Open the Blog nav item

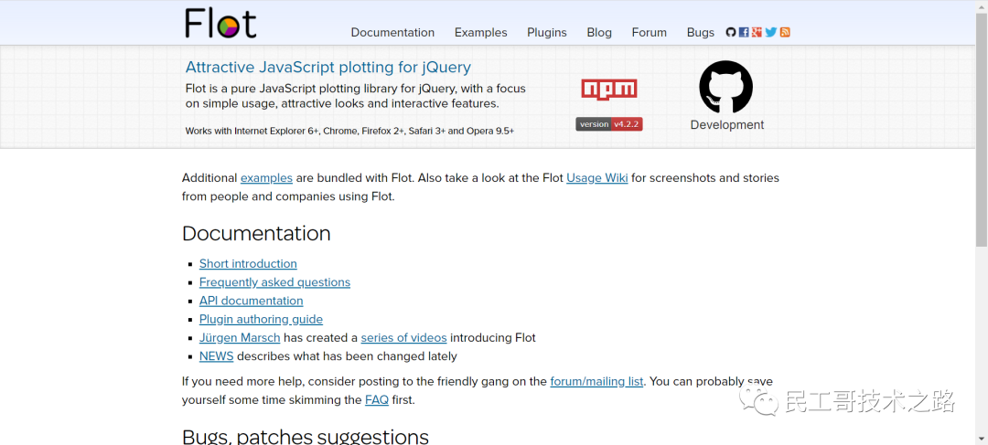(599, 32)
